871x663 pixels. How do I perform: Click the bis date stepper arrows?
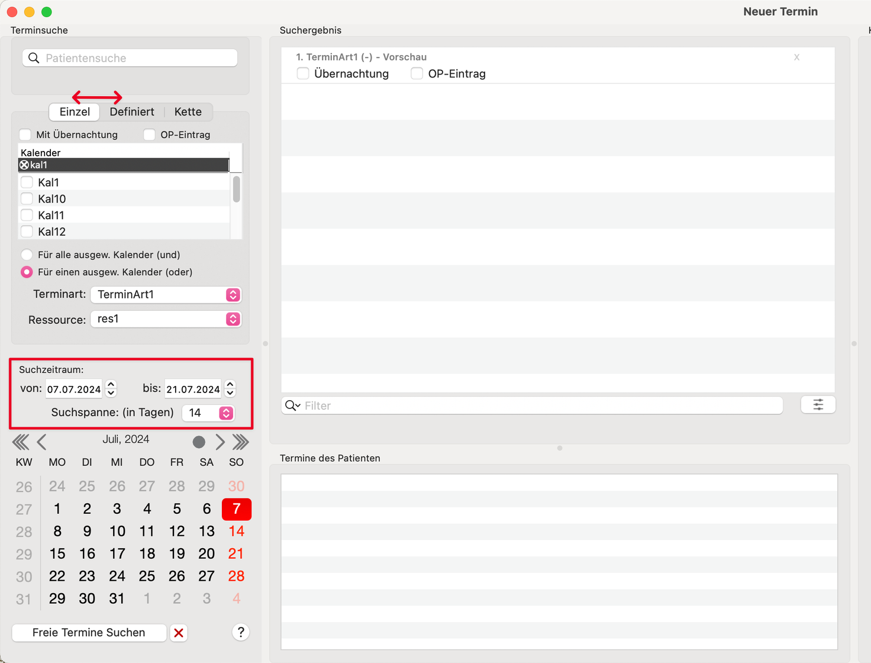point(230,389)
